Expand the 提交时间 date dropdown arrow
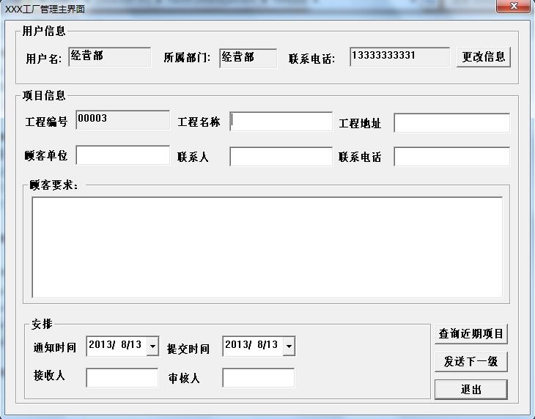This screenshot has width=535, height=419. click(x=289, y=346)
